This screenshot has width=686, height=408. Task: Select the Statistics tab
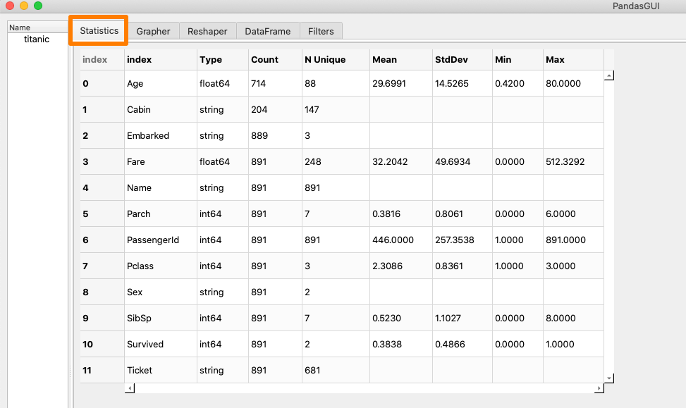click(99, 30)
